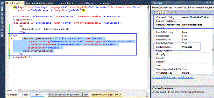Click the Configure Data Source link
Image resolution: width=214 pixels, height=98 pixels.
[165, 77]
